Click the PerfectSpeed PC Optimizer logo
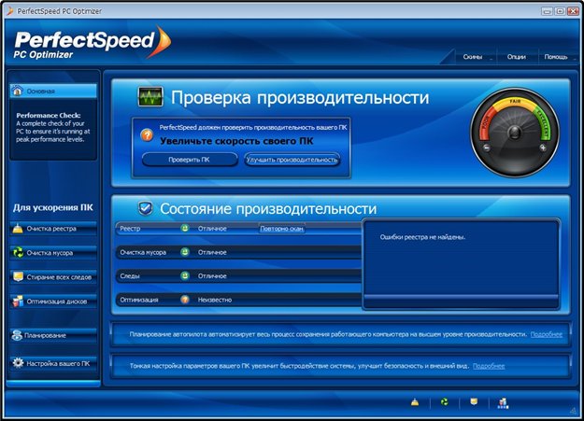This screenshot has height=421, width=584. pos(92,44)
